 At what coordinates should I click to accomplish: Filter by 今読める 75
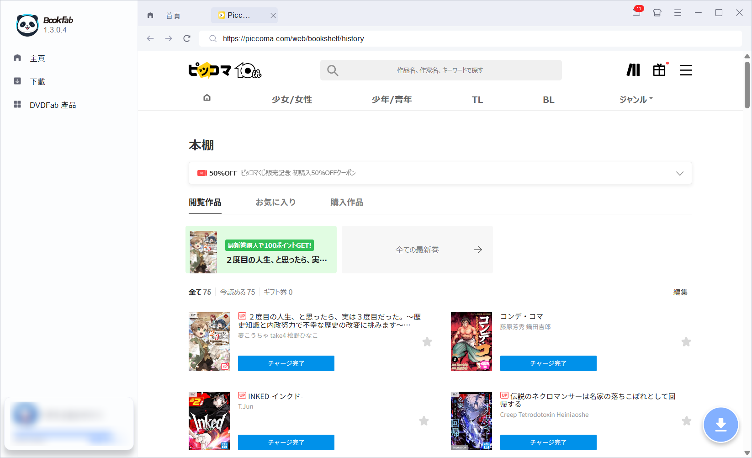pos(238,292)
